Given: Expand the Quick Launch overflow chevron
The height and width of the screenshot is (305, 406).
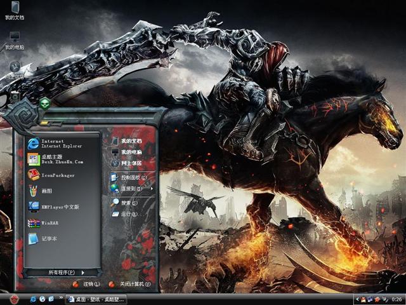Looking at the screenshot, I should coord(61,297).
